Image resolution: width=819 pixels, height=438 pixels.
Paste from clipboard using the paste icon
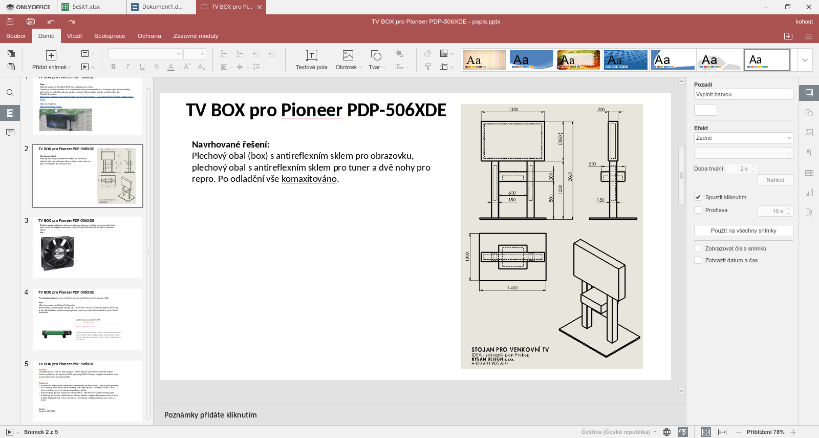point(11,67)
